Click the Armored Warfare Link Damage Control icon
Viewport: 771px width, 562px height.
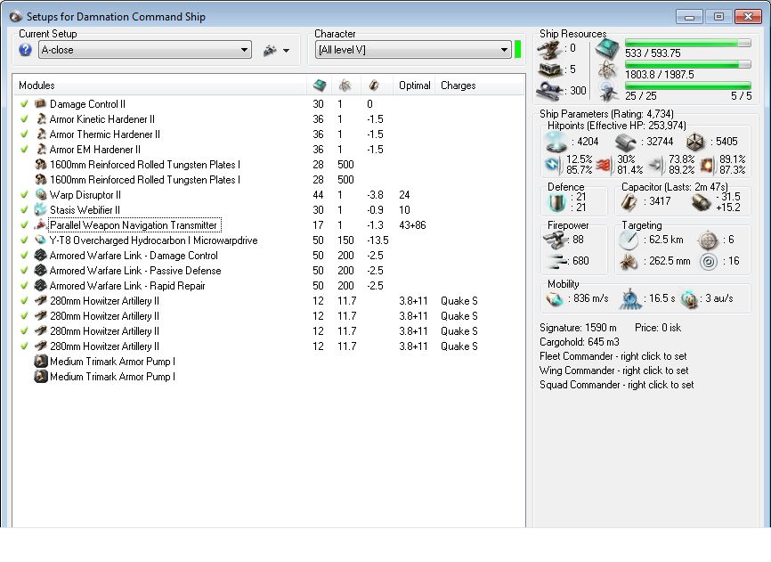[41, 256]
